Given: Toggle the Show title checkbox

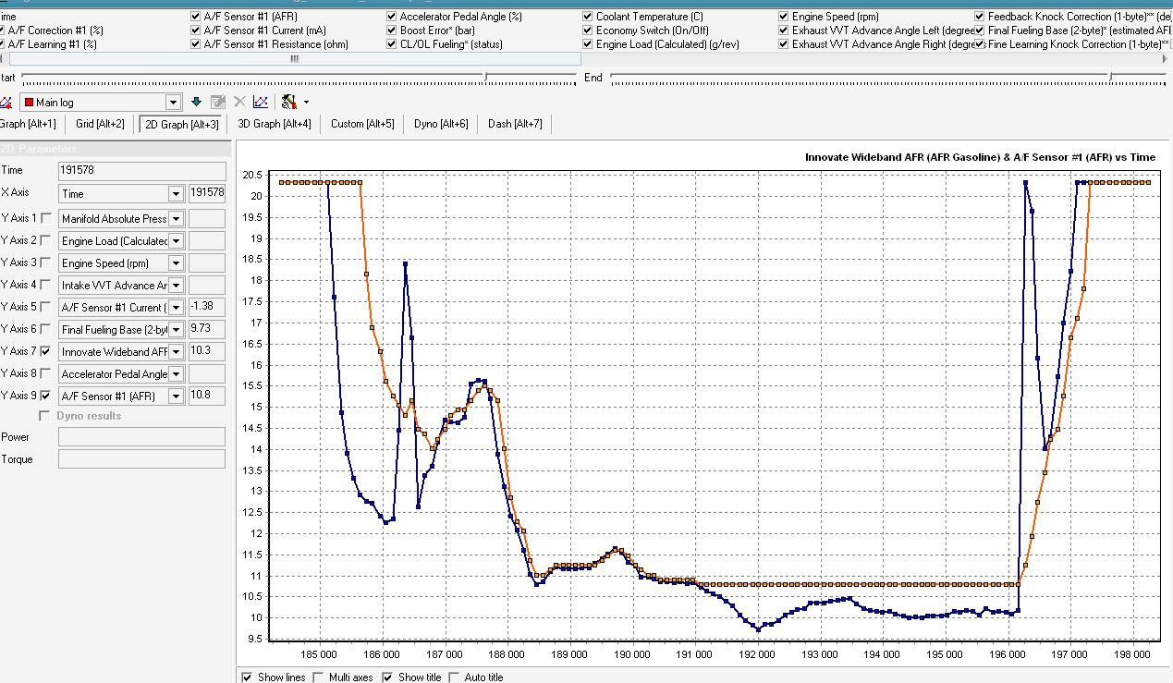Looking at the screenshot, I should pos(387,677).
